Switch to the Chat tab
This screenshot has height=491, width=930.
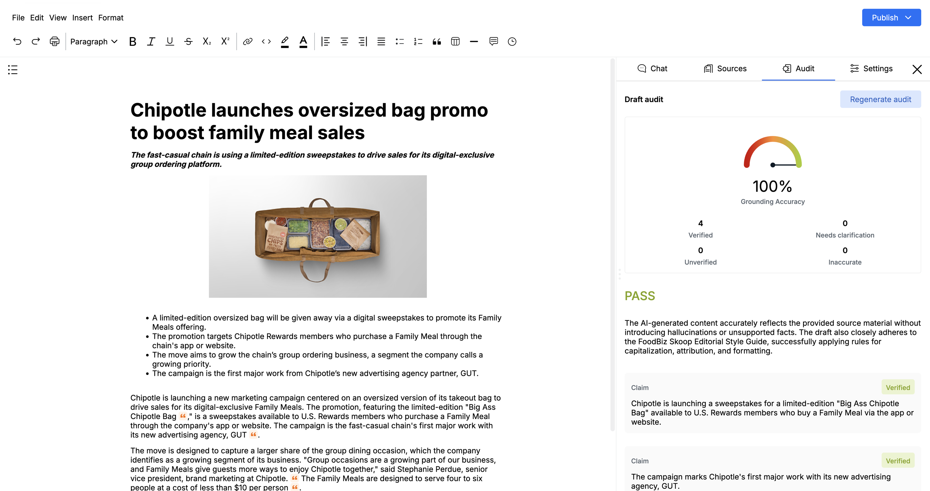652,68
